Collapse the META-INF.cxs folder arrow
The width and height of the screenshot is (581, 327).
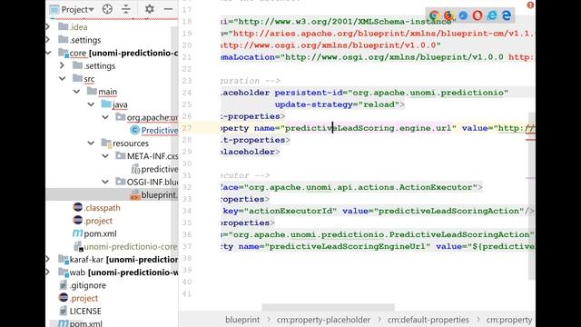(x=105, y=155)
